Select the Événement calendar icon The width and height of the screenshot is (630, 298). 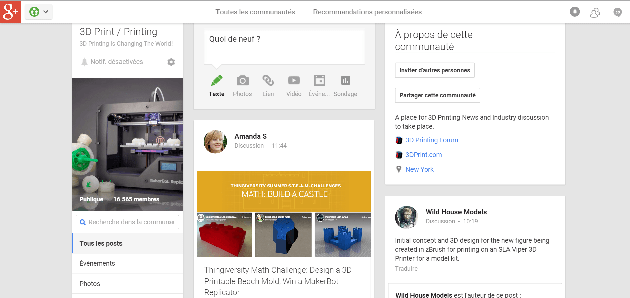pos(319,80)
